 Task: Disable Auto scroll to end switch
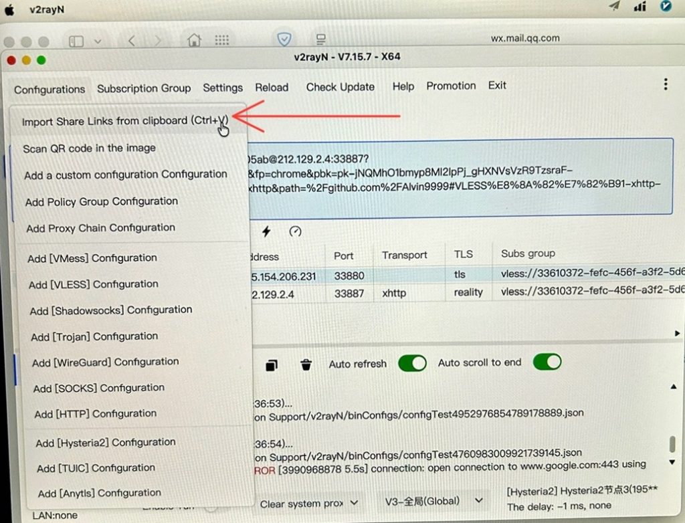point(547,362)
